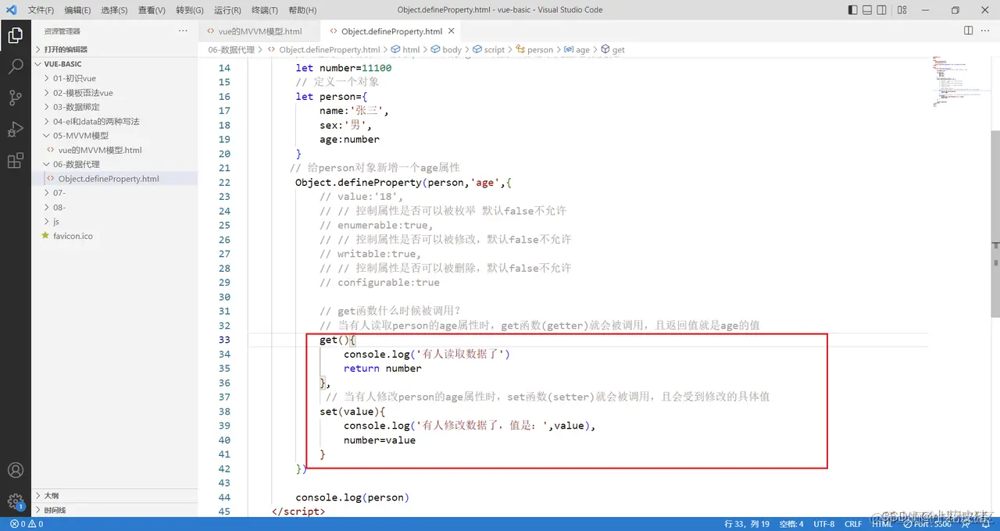Change indentation via 空格: 4 status
Screen dimensions: 1000x531
[x=791, y=524]
